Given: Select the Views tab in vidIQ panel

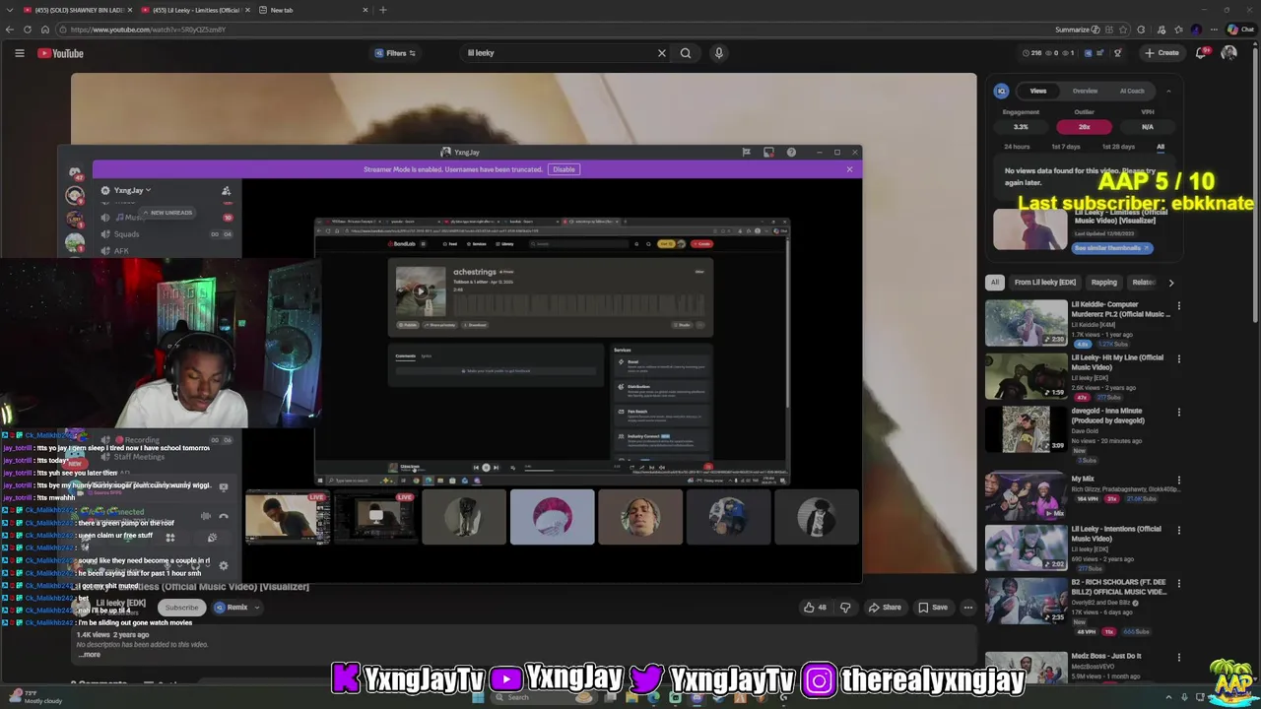Looking at the screenshot, I should click(1038, 91).
